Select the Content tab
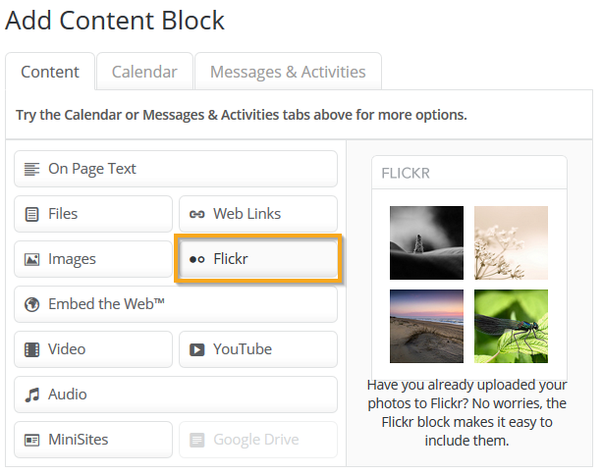The image size is (602, 474). click(50, 72)
